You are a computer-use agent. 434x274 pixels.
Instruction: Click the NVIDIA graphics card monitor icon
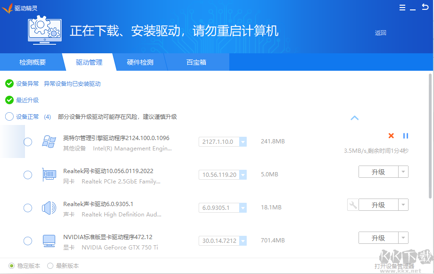click(x=49, y=241)
